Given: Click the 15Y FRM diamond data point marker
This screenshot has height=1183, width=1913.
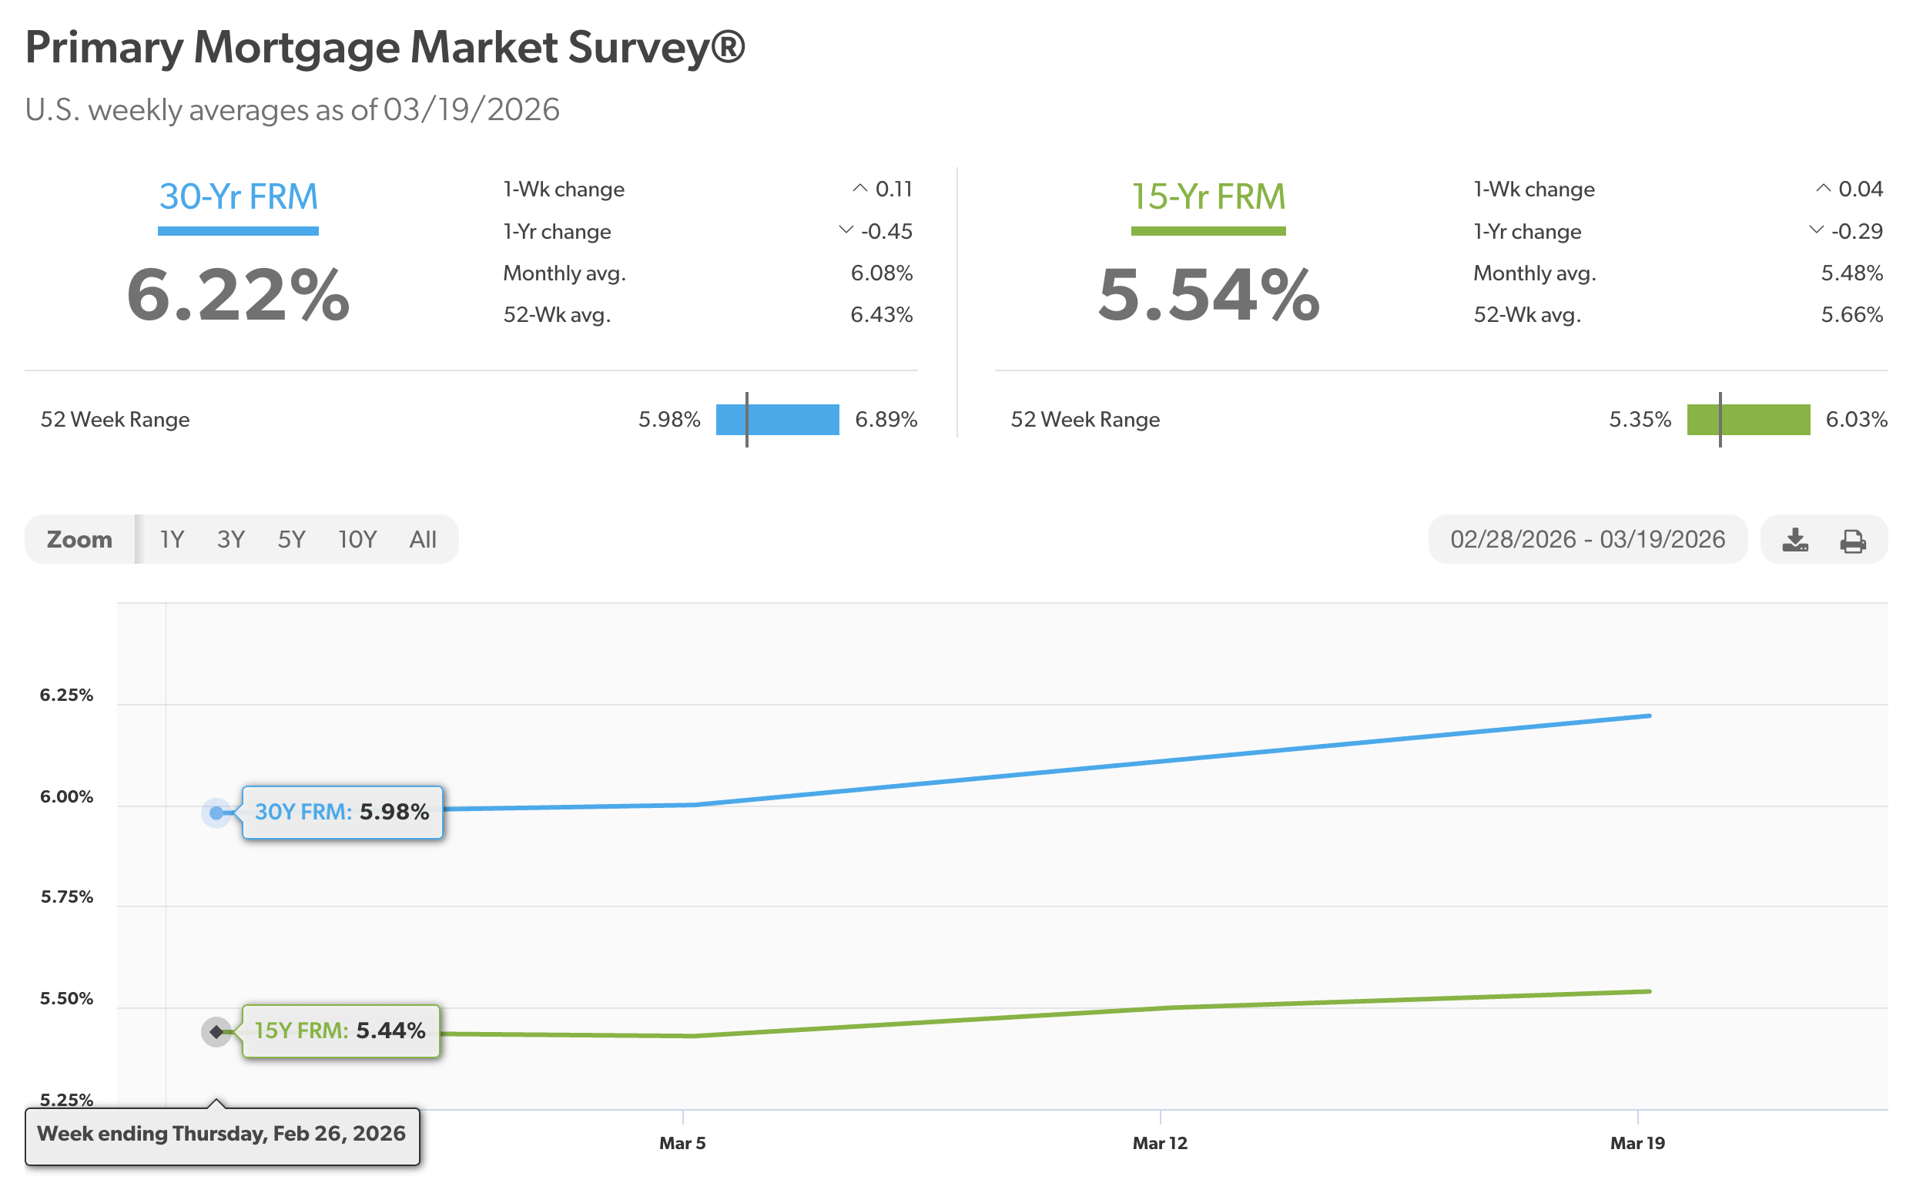Looking at the screenshot, I should 216,1031.
